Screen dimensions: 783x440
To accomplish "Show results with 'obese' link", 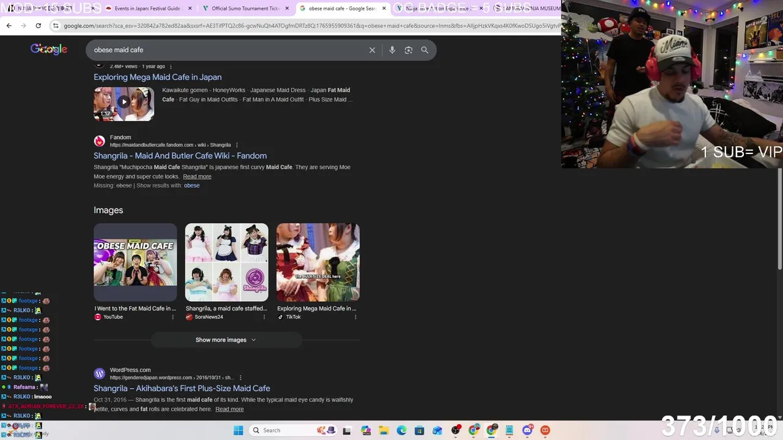I will (191, 186).
